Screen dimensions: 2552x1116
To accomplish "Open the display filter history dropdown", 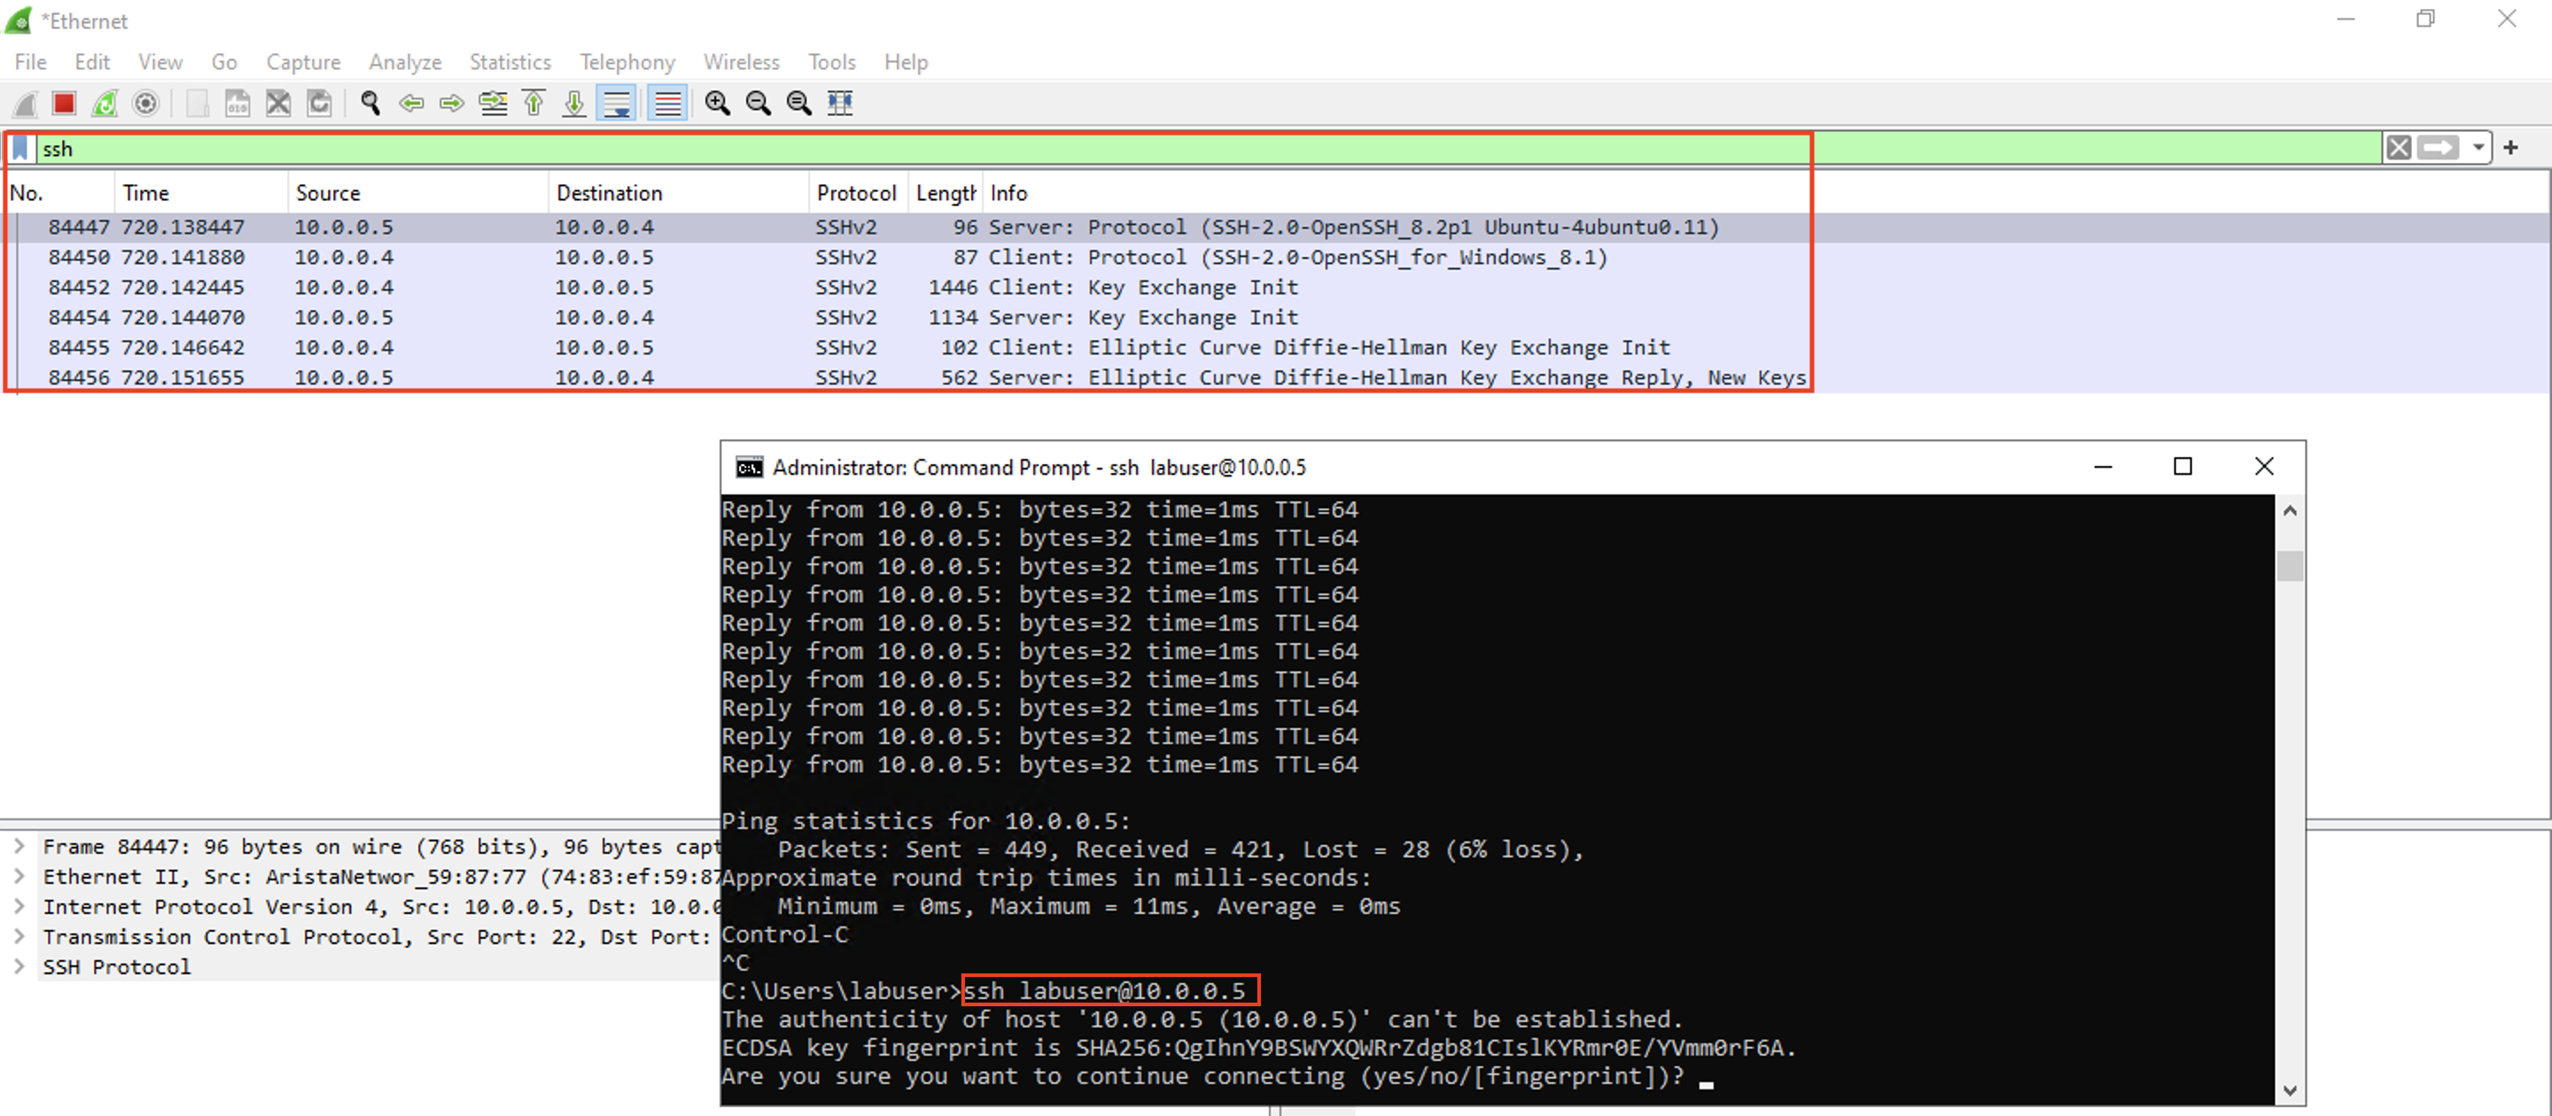I will point(2478,148).
